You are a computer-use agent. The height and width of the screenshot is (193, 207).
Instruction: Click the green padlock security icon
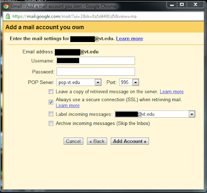[8, 17]
